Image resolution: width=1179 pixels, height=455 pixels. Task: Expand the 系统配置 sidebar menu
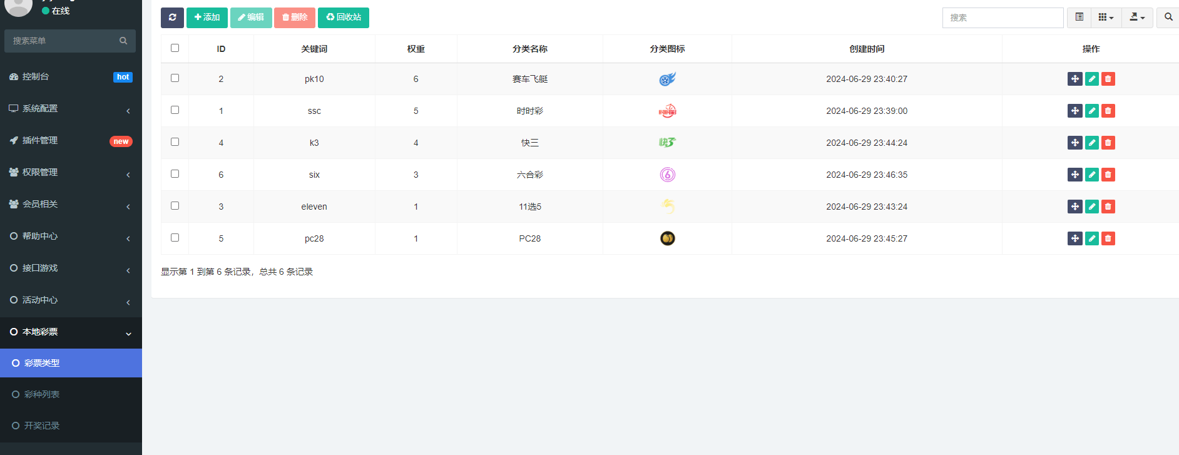pos(70,109)
